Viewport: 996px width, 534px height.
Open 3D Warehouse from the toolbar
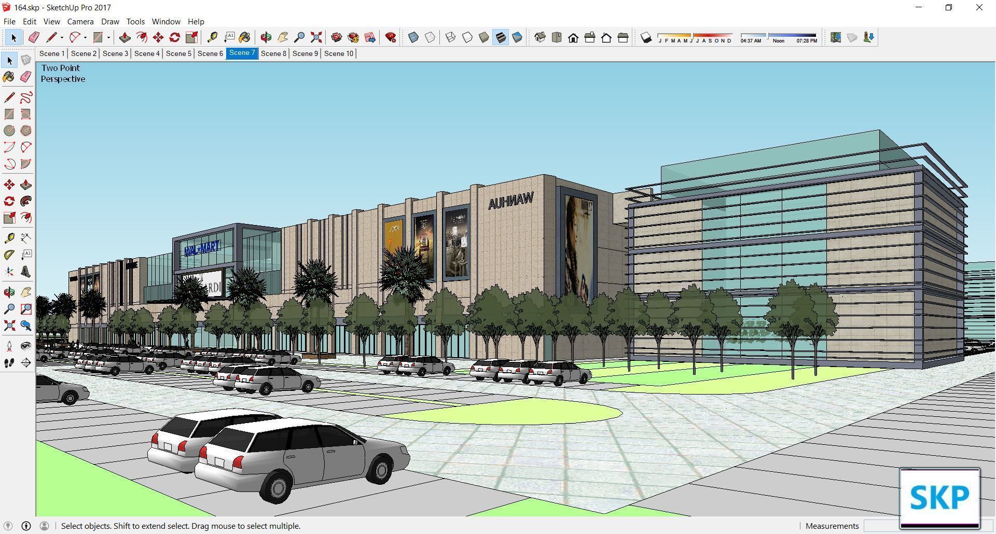pyautogui.click(x=337, y=37)
